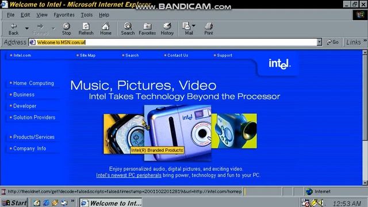Select Company Info in sidebar
Screen dimensions: 368x207
point(29,148)
